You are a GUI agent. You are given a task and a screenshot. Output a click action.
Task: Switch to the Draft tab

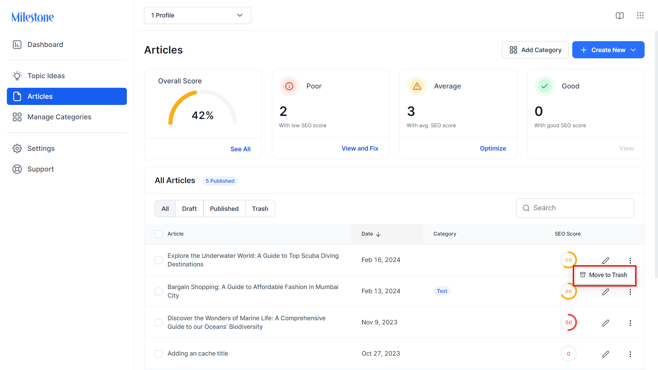tap(189, 209)
